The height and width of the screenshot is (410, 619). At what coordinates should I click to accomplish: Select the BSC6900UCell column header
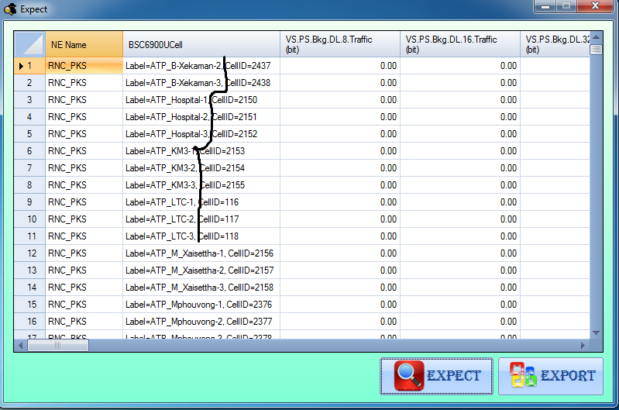(201, 44)
